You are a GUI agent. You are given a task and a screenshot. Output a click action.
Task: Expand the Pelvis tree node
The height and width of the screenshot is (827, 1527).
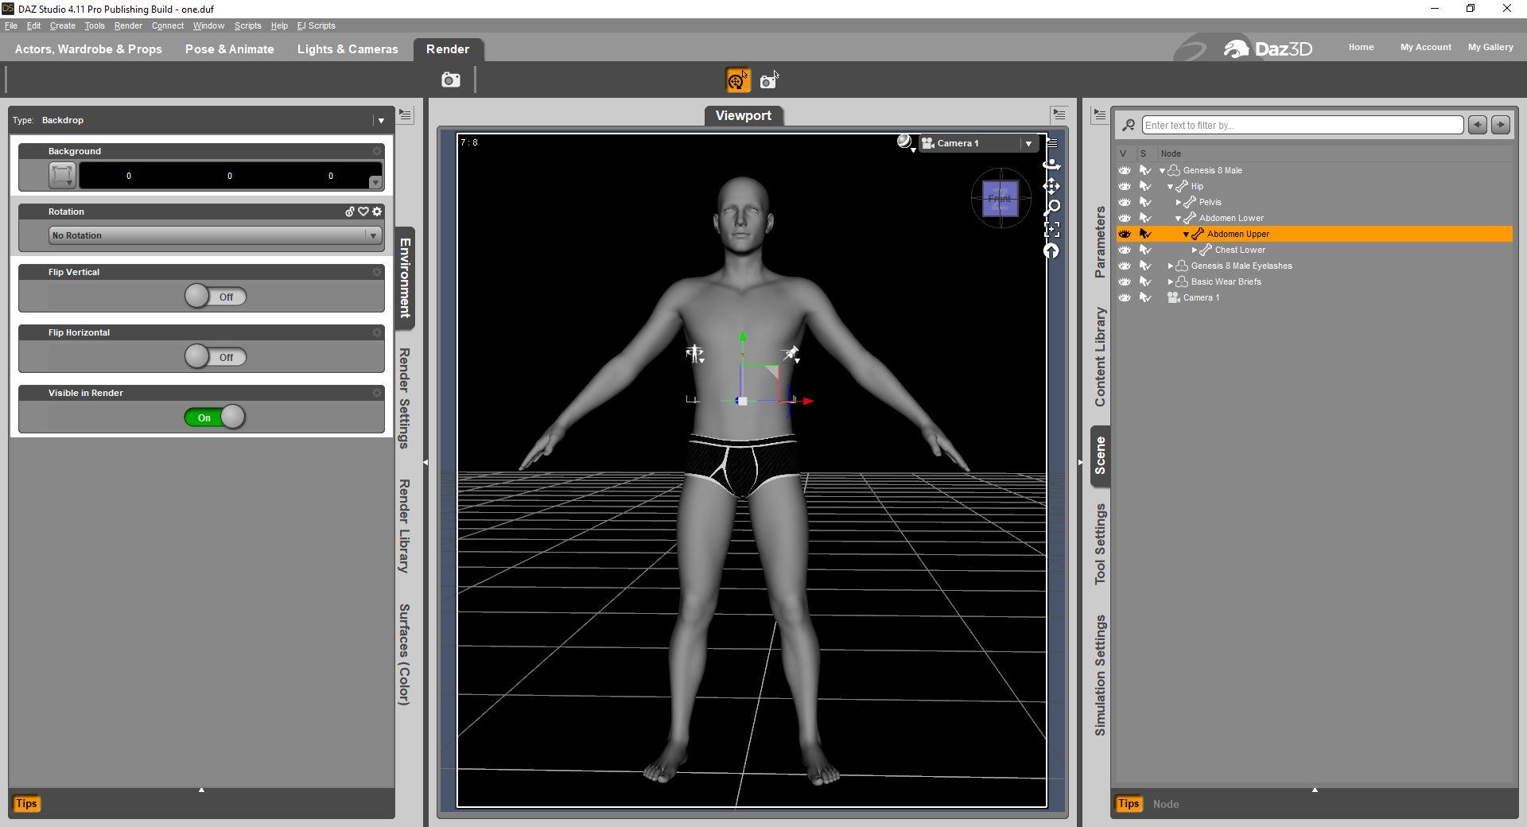click(1179, 203)
